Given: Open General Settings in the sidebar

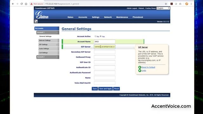Looking at the screenshot, I should [x=45, y=36].
